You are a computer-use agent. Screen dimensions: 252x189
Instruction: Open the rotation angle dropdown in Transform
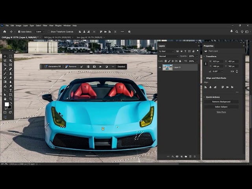point(222,71)
